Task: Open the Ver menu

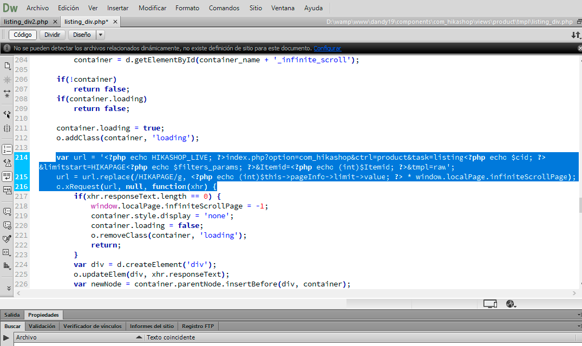Action: click(x=93, y=8)
